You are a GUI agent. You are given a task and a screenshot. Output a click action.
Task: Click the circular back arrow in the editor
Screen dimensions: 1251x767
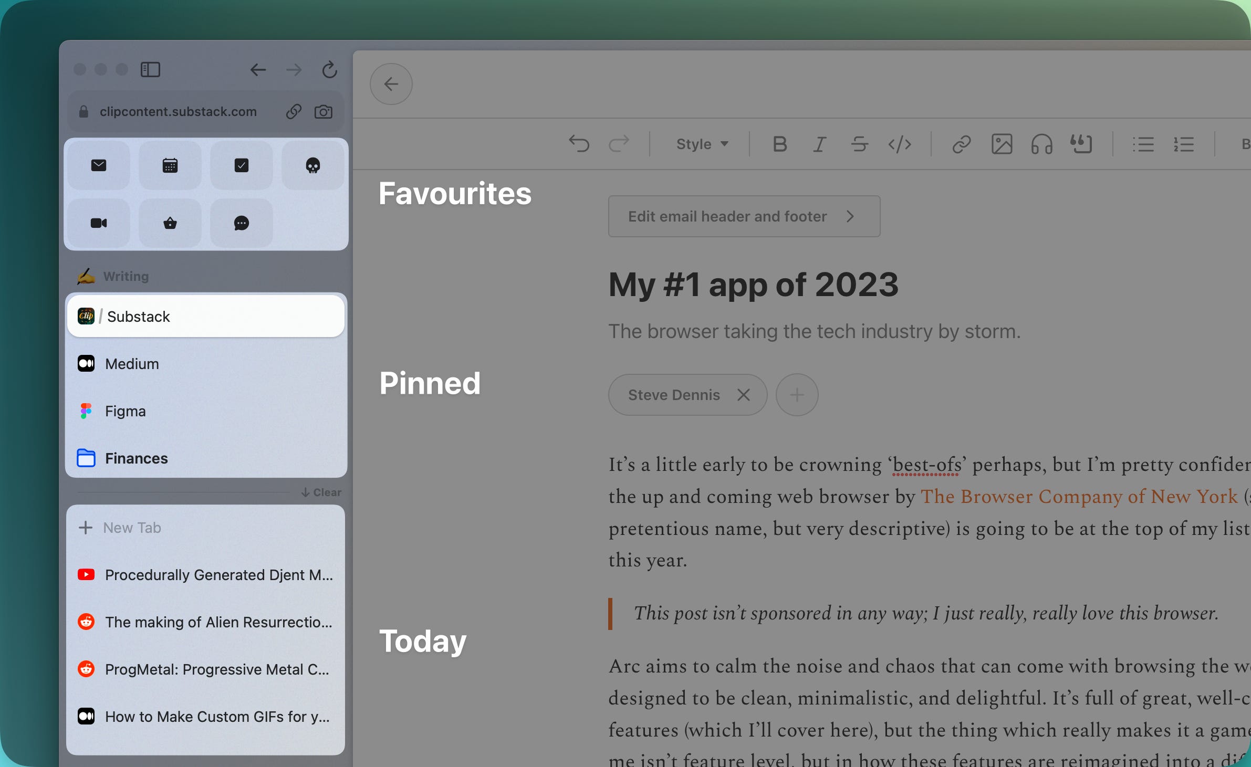point(391,84)
